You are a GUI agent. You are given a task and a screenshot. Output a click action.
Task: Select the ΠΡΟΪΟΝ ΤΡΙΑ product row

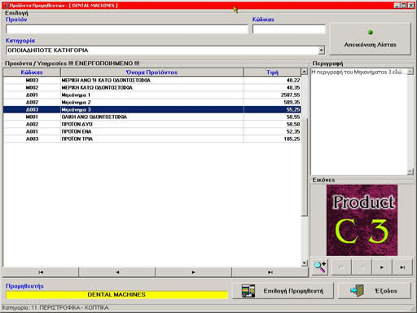(151, 139)
